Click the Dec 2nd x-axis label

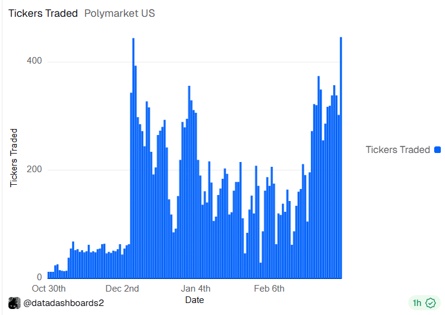tap(122, 289)
